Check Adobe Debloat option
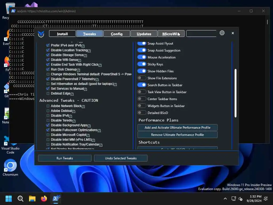This screenshot has height=205, width=273. 48,111
